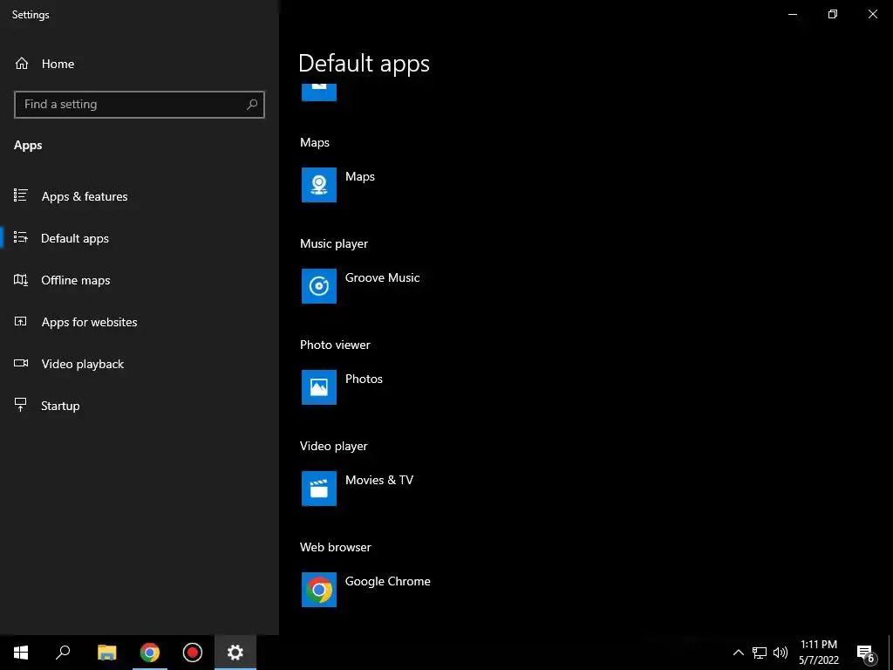Click the Apps for websites icon
The height and width of the screenshot is (670, 893).
click(21, 321)
